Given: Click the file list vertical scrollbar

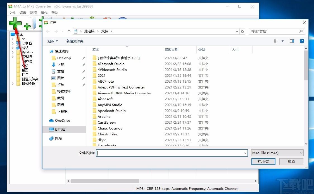Looking at the screenshot, I should (x=306, y=65).
